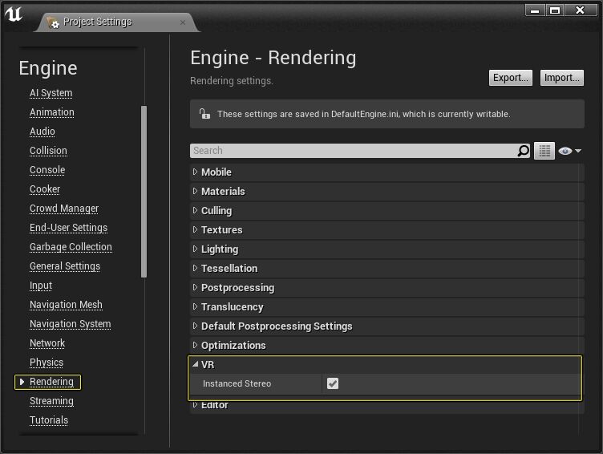This screenshot has height=454, width=603.
Task: Open the eye view options dropdown
Action: [x=569, y=151]
